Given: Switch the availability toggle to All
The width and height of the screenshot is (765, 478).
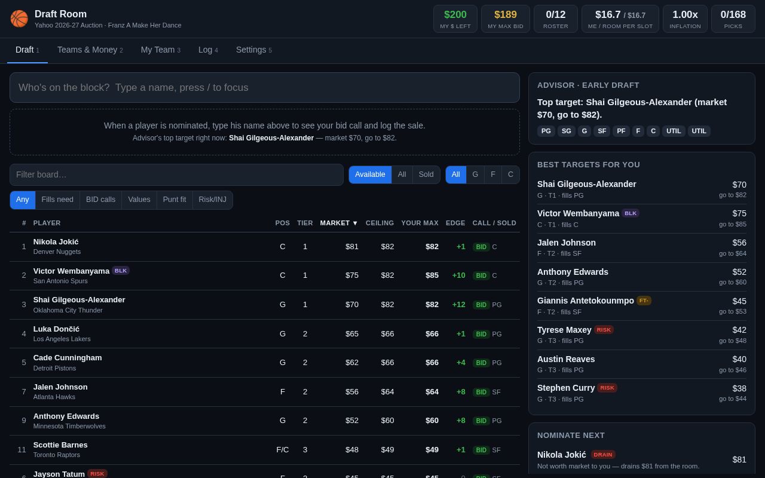Looking at the screenshot, I should pos(402,174).
